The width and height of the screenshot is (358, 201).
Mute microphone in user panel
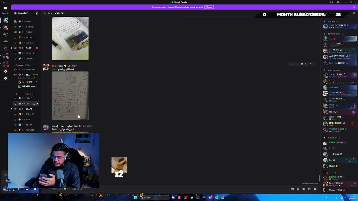[19, 189]
